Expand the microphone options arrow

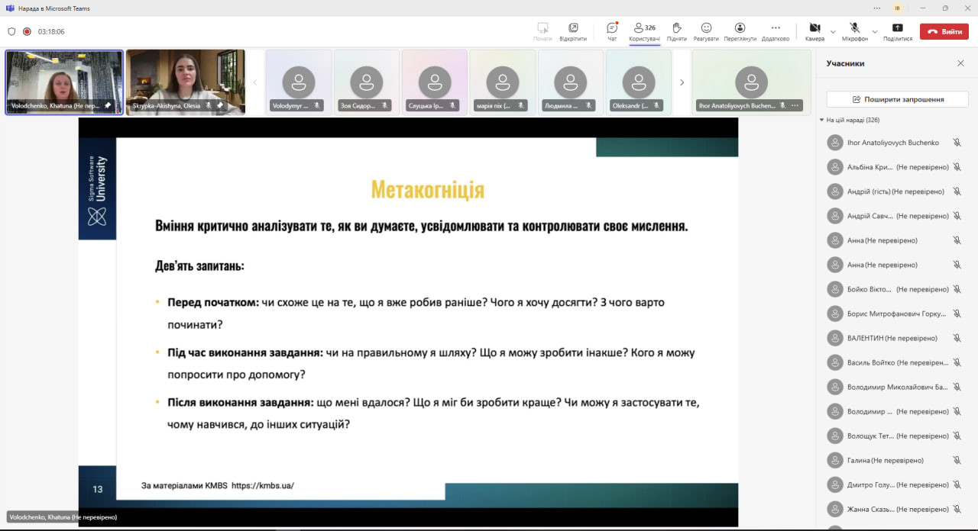tap(874, 31)
